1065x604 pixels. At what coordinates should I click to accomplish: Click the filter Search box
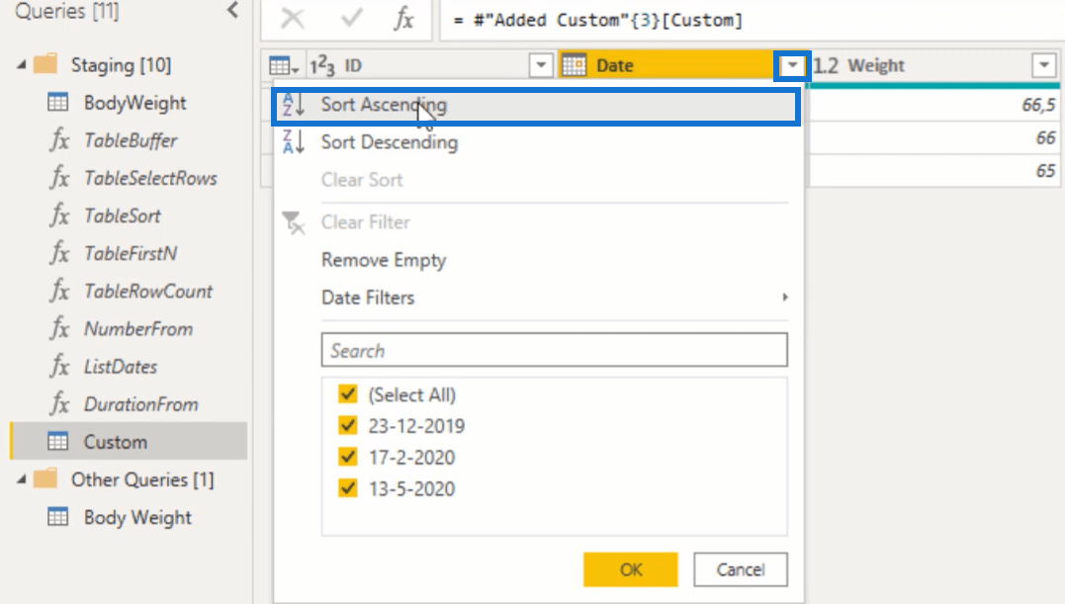554,350
